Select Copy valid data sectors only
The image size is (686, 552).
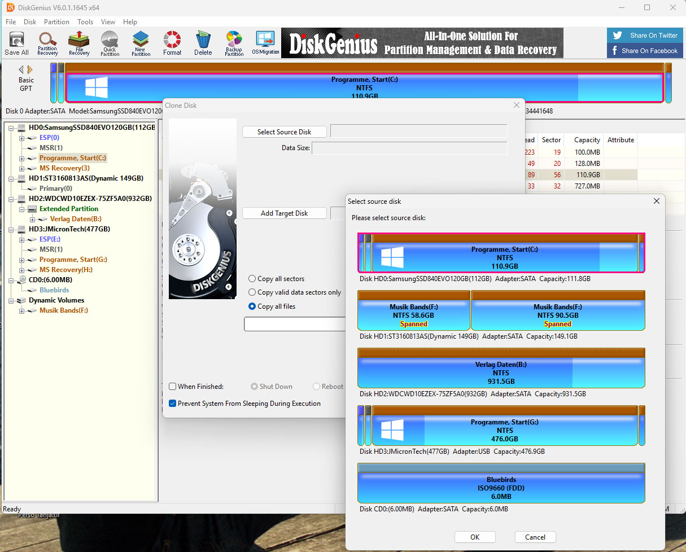(252, 292)
